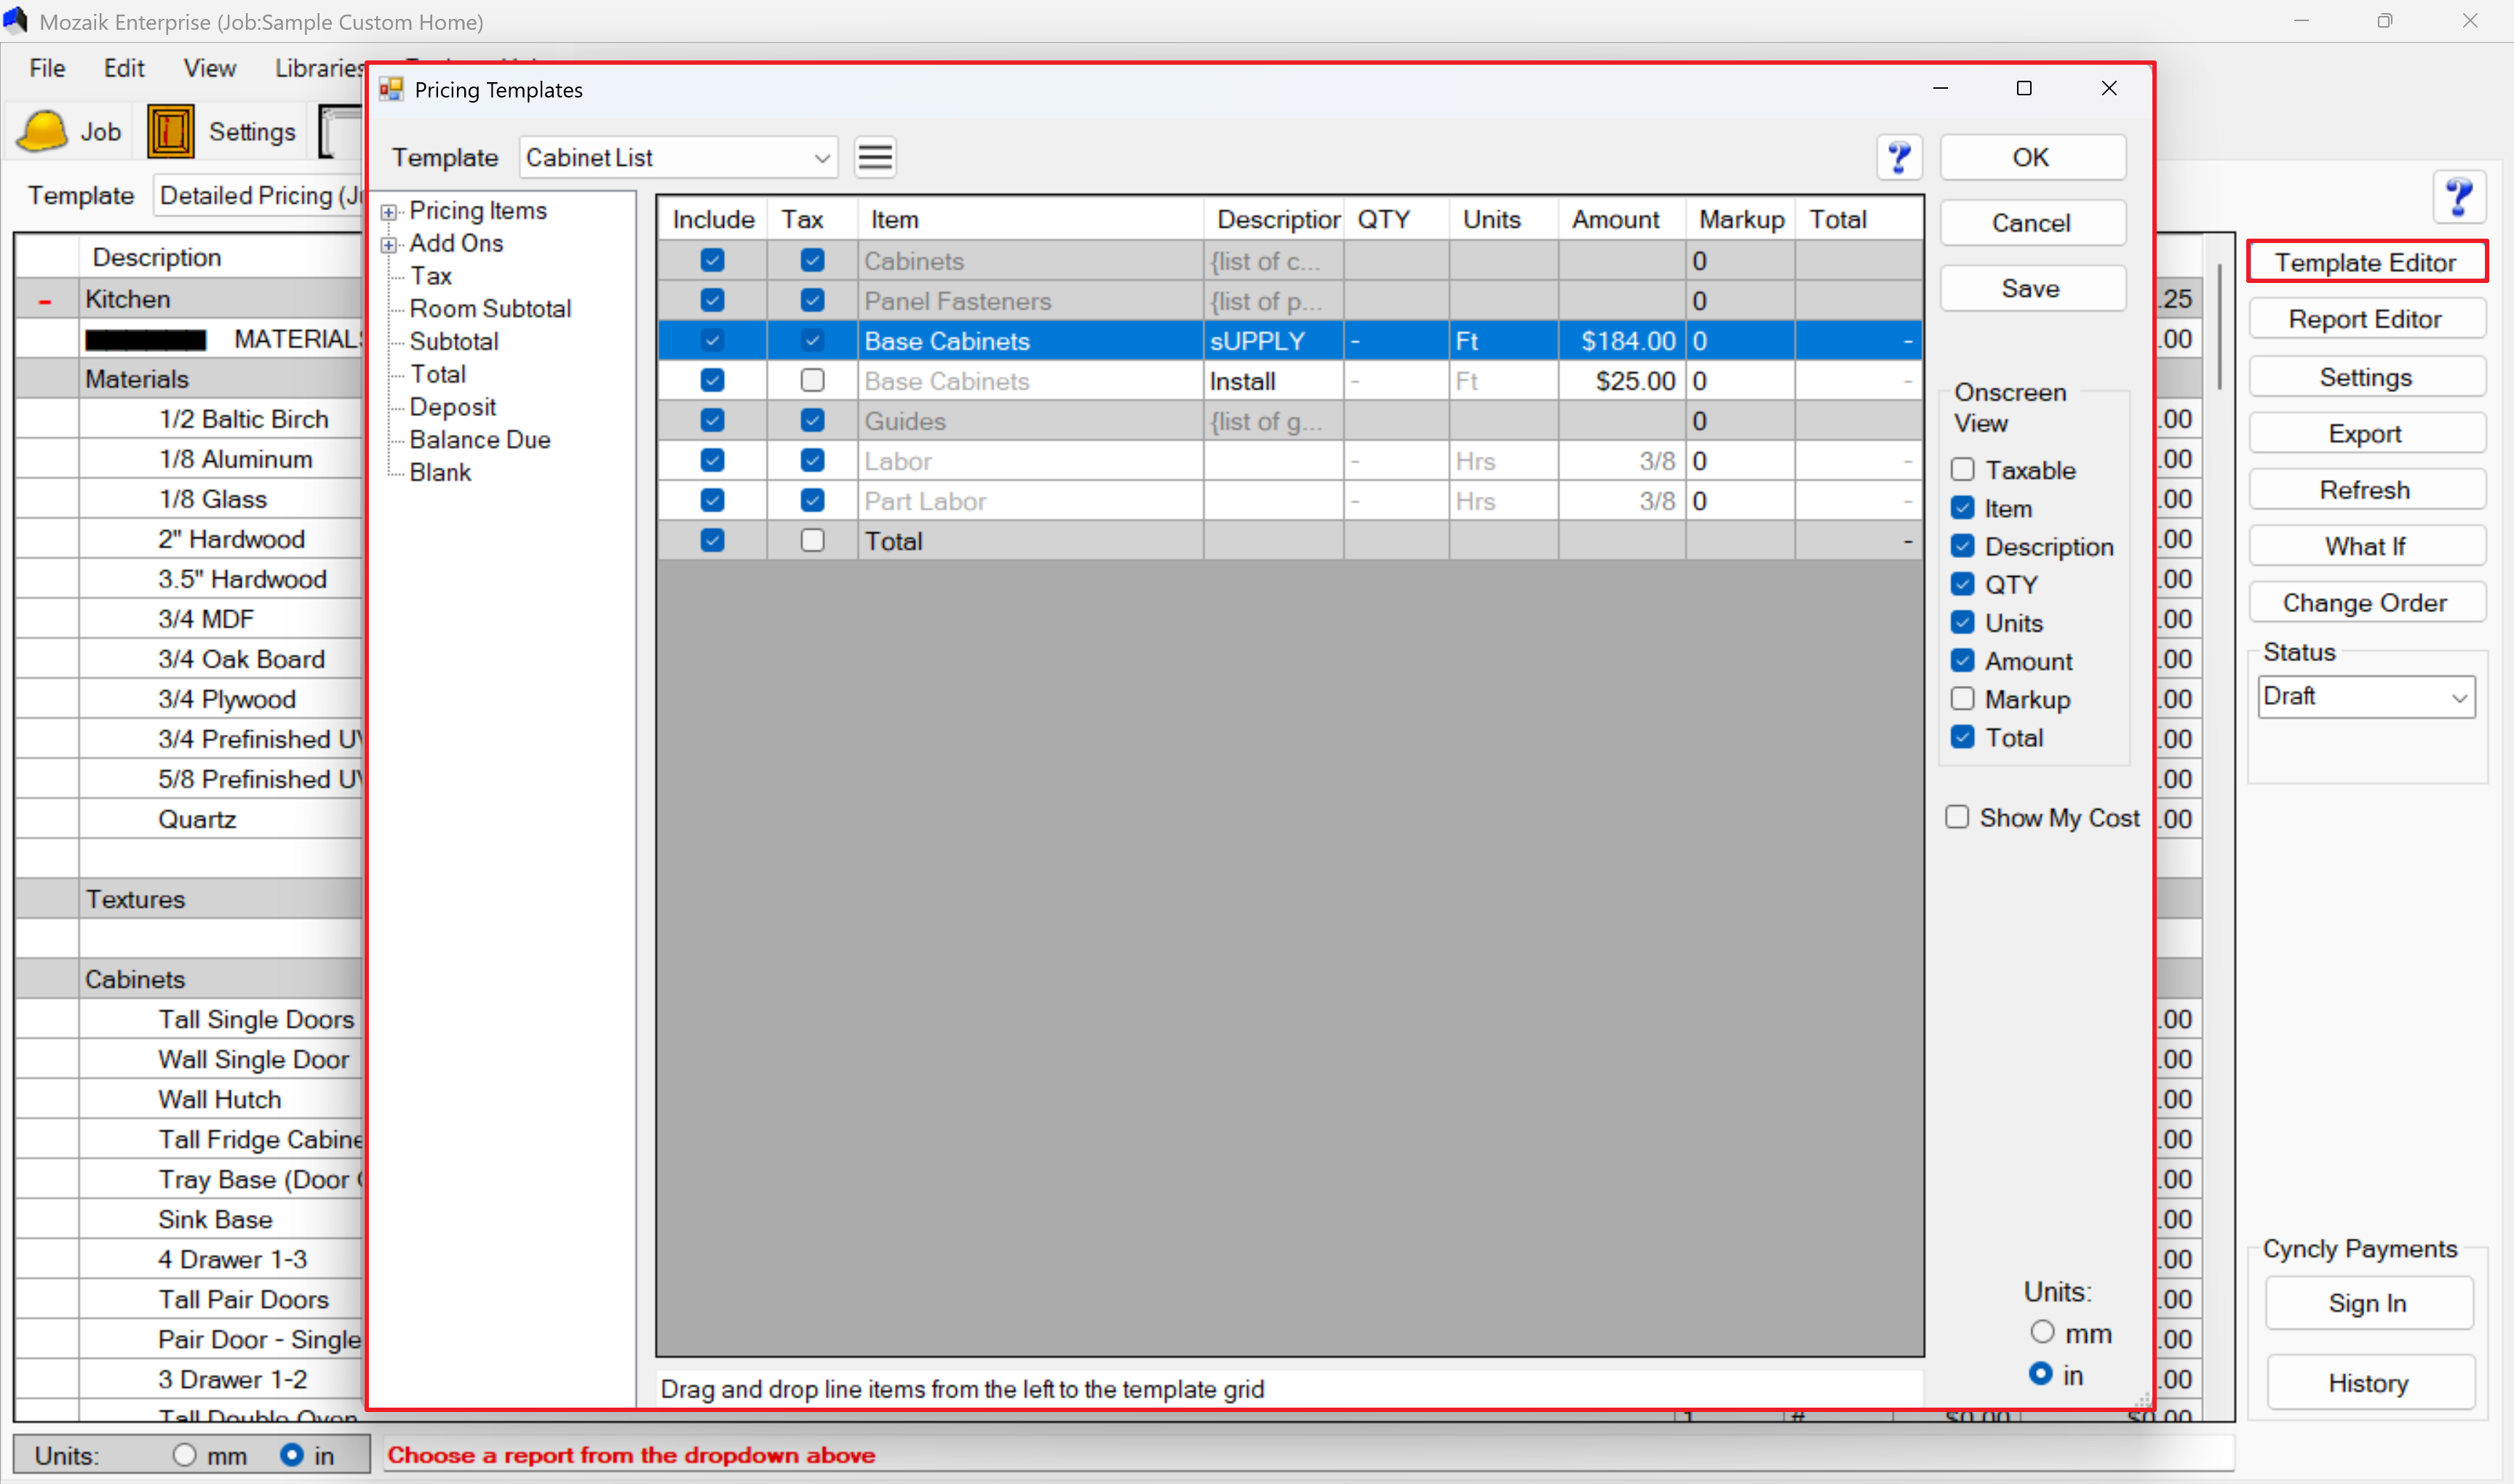Open the Cabinet List template dropdown

(821, 158)
